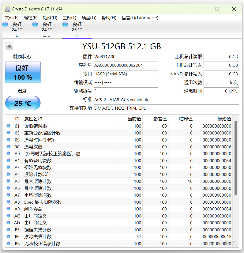
Task: Open the 编辑(E) menu
Action: (30, 18)
